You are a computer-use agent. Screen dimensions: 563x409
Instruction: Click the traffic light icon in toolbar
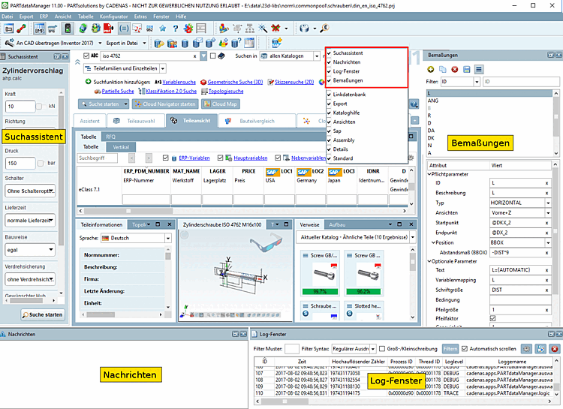pos(68,28)
